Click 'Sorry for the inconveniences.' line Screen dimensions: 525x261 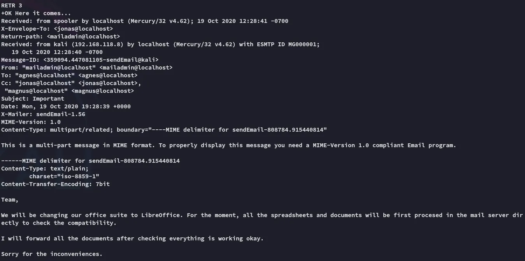tap(52, 254)
